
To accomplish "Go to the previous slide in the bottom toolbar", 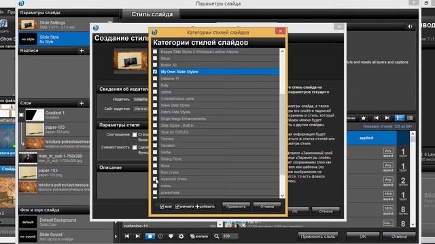I will pyautogui.click(x=127, y=237).
